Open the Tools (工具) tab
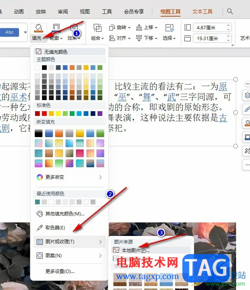The height and width of the screenshot is (290, 250). [107, 12]
